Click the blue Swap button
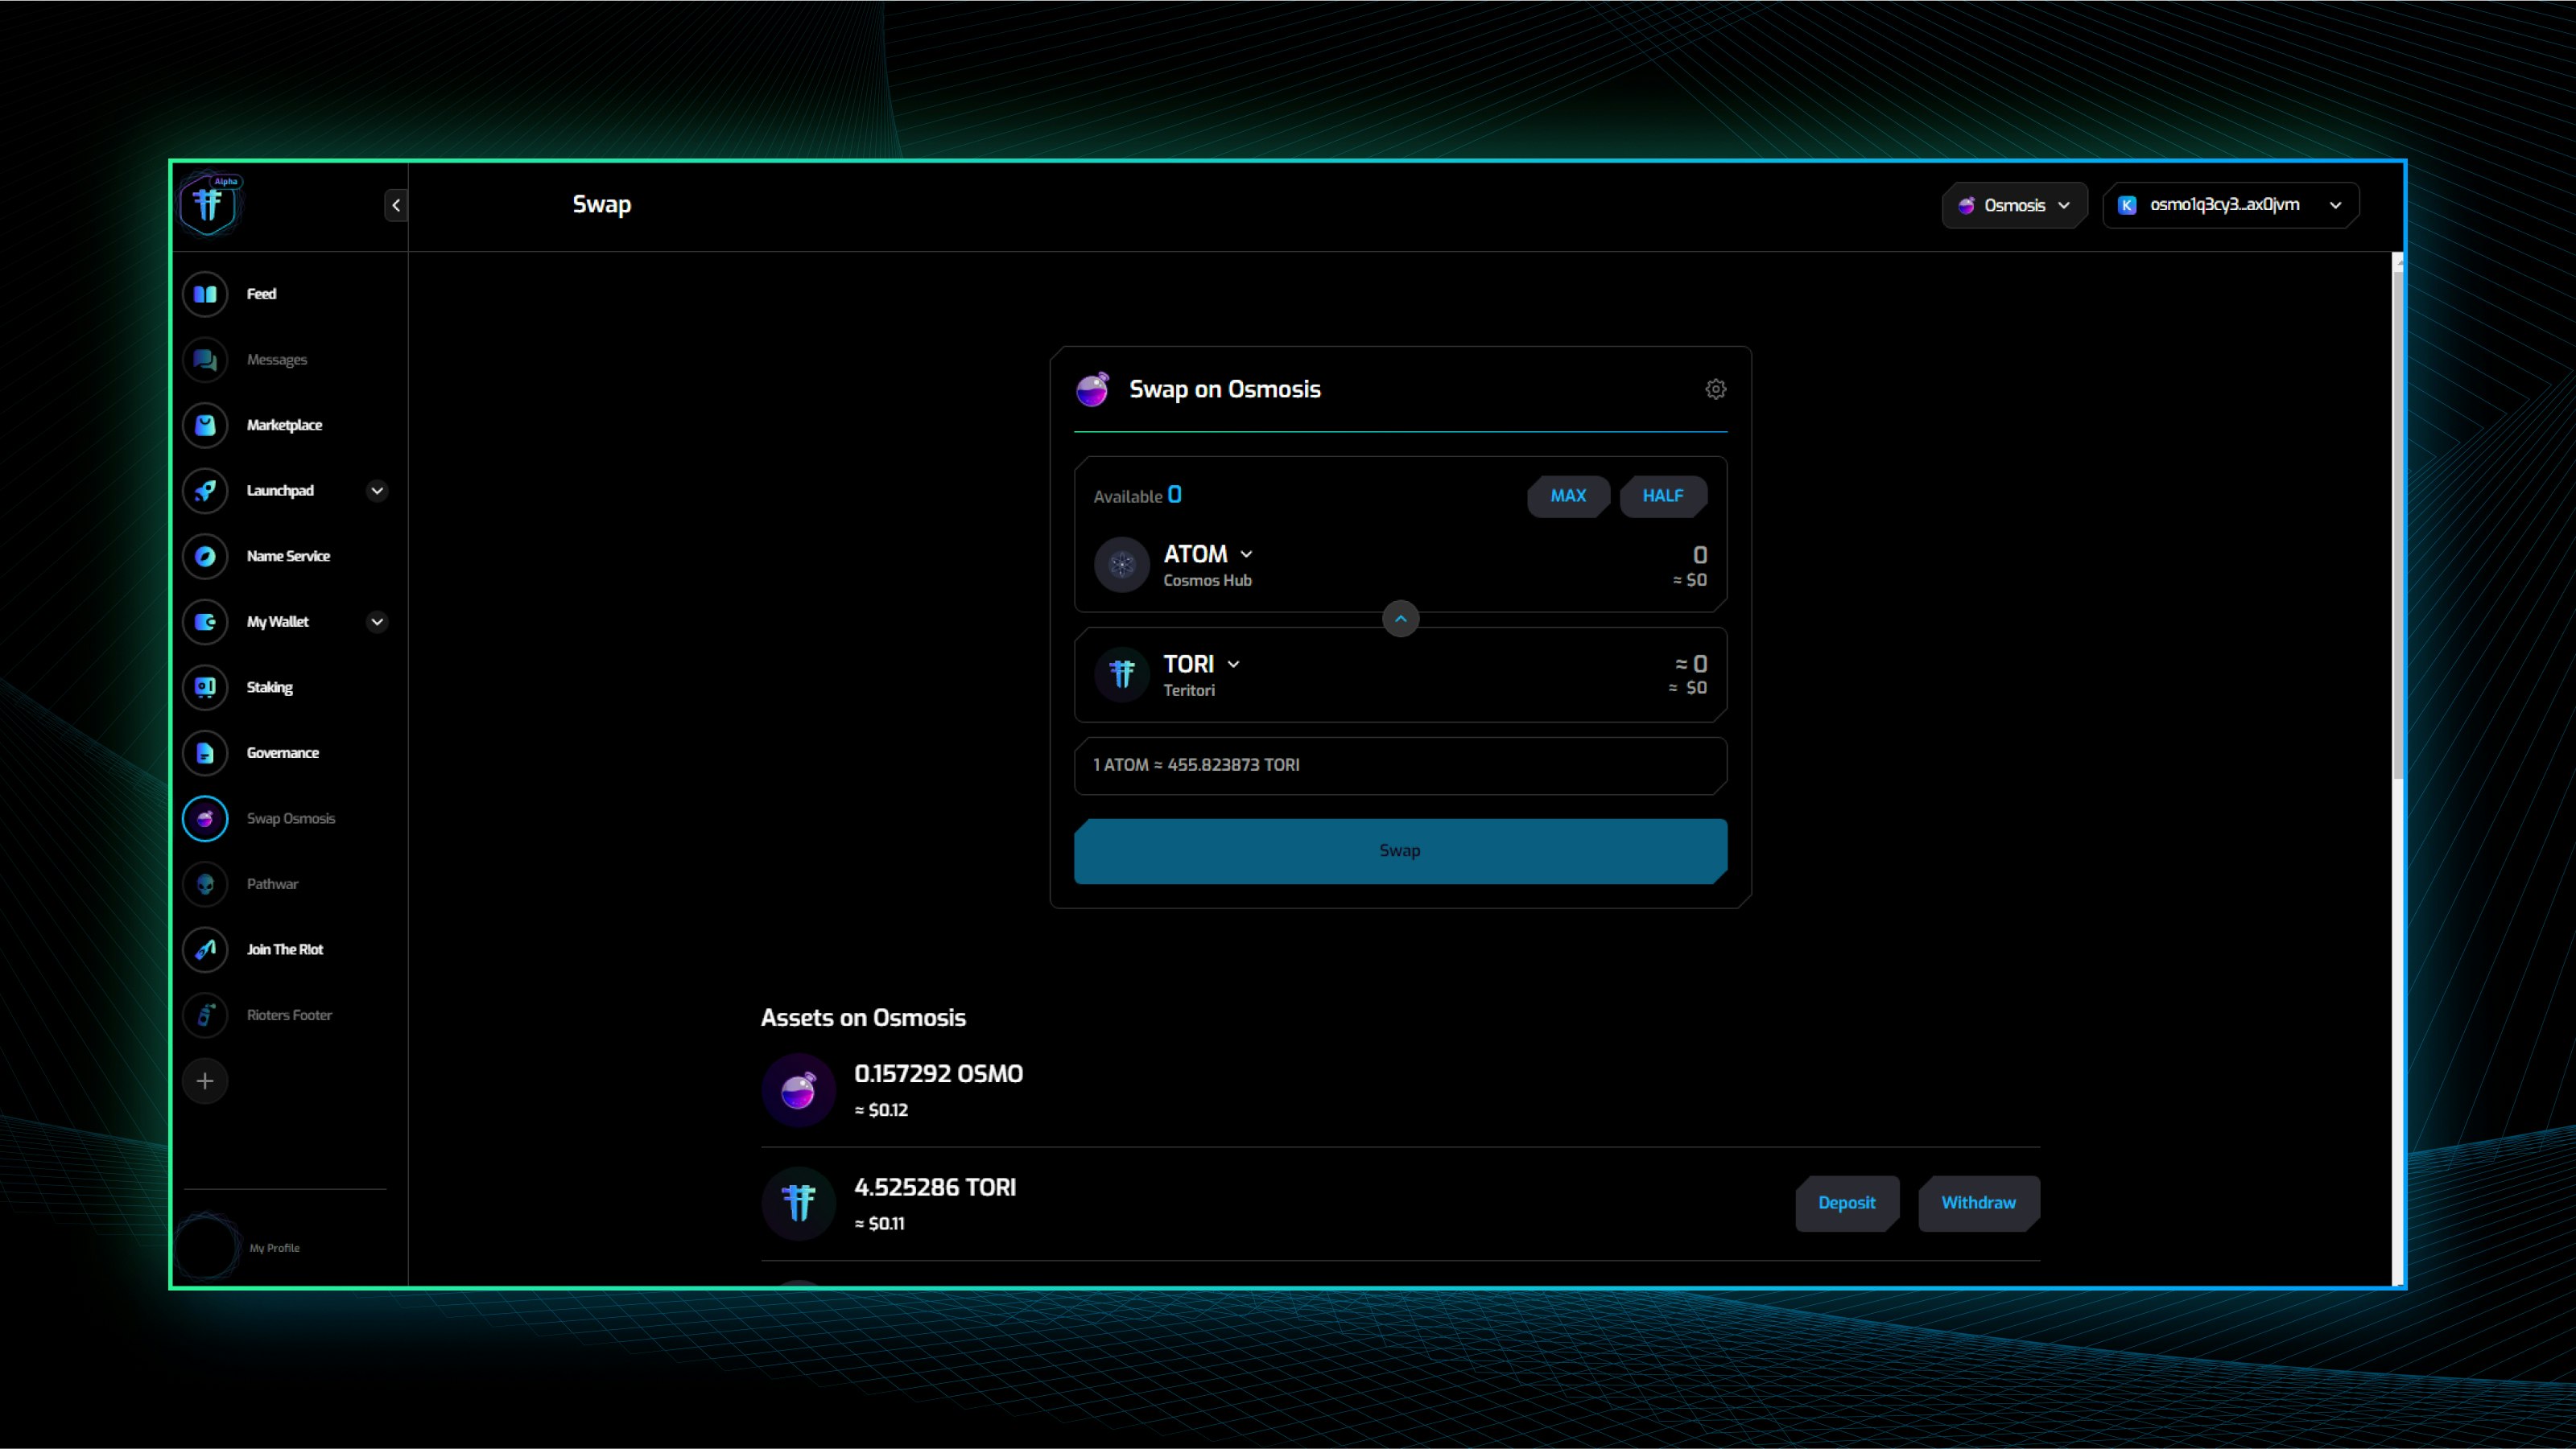Screen dimensions: 2576x1449 click(1400, 851)
